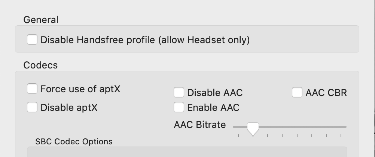The image size is (375, 157).
Task: Toggle the Disable AAC checkbox
Action: (x=179, y=92)
